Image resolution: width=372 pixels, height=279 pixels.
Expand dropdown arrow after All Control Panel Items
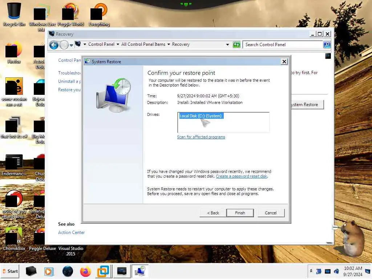tap(169, 44)
